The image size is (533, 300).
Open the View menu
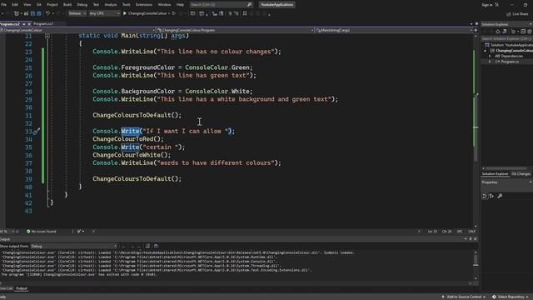27,5
